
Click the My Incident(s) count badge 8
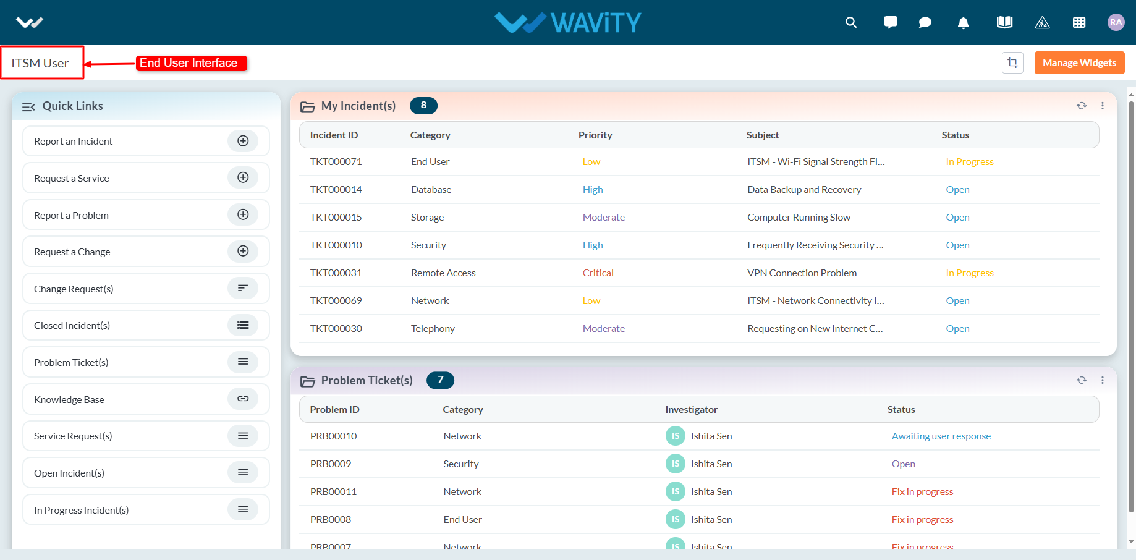423,105
